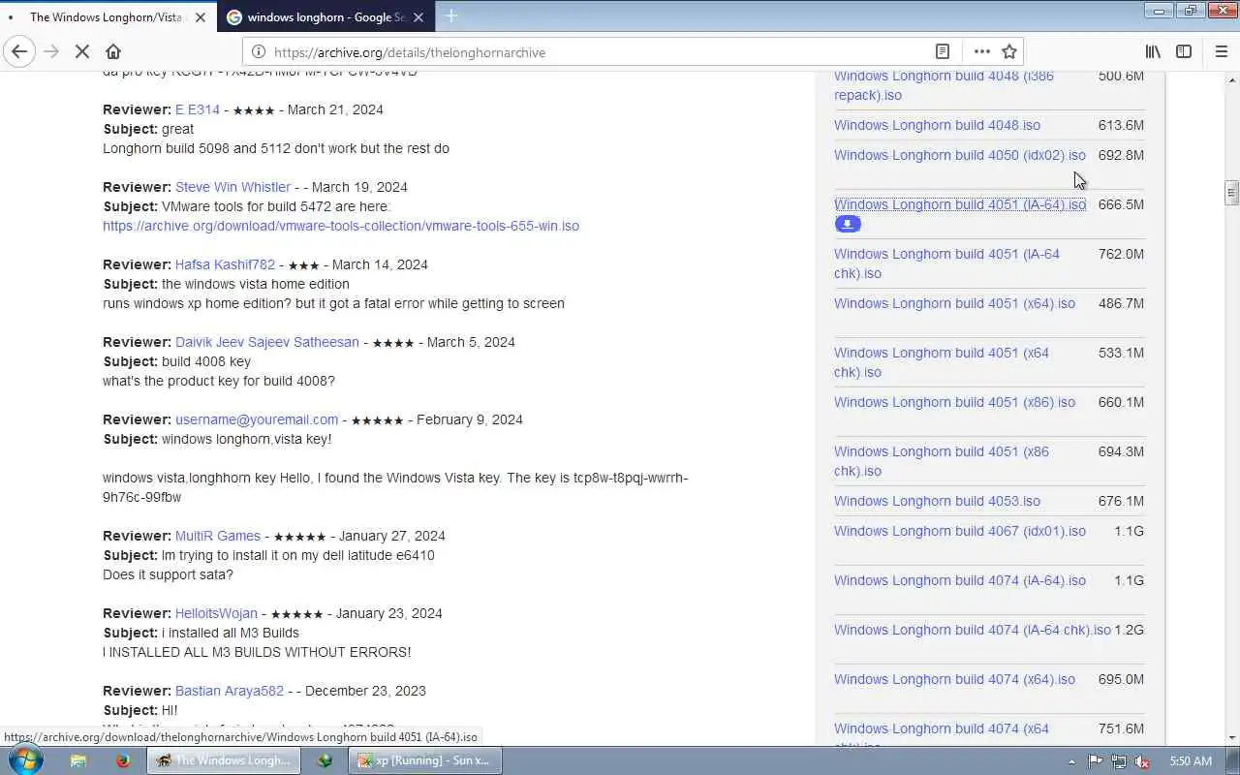Download Windows Longhorn build 4053.iso
This screenshot has width=1240, height=775.
point(937,501)
